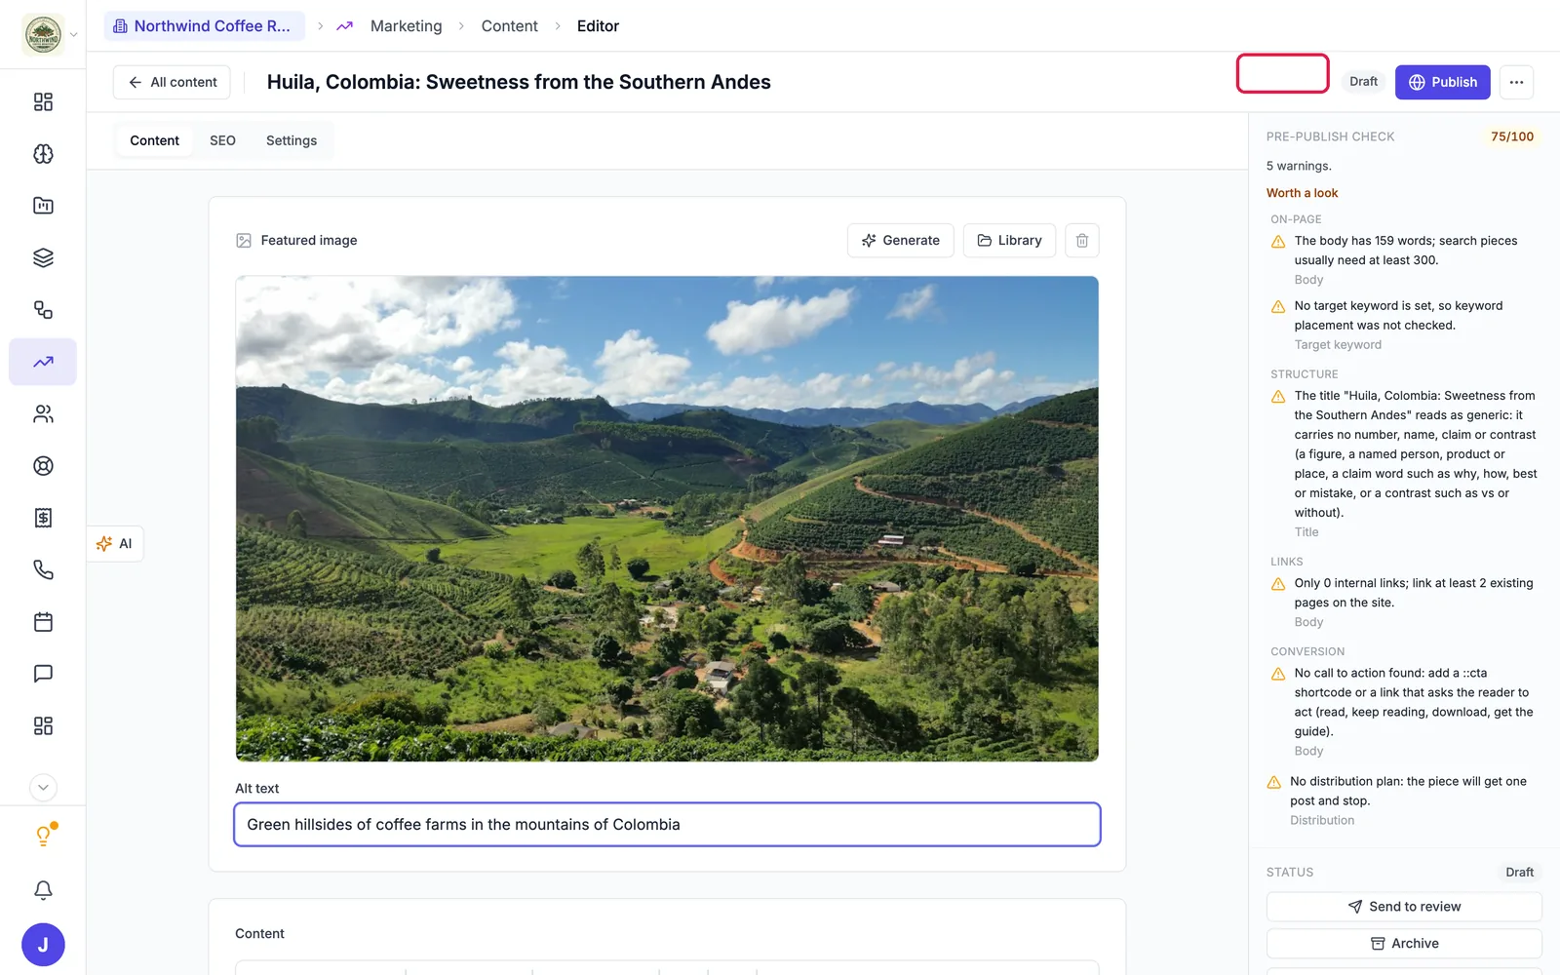The width and height of the screenshot is (1560, 975).
Task: Switch to the Settings tab
Action: pos(292,140)
